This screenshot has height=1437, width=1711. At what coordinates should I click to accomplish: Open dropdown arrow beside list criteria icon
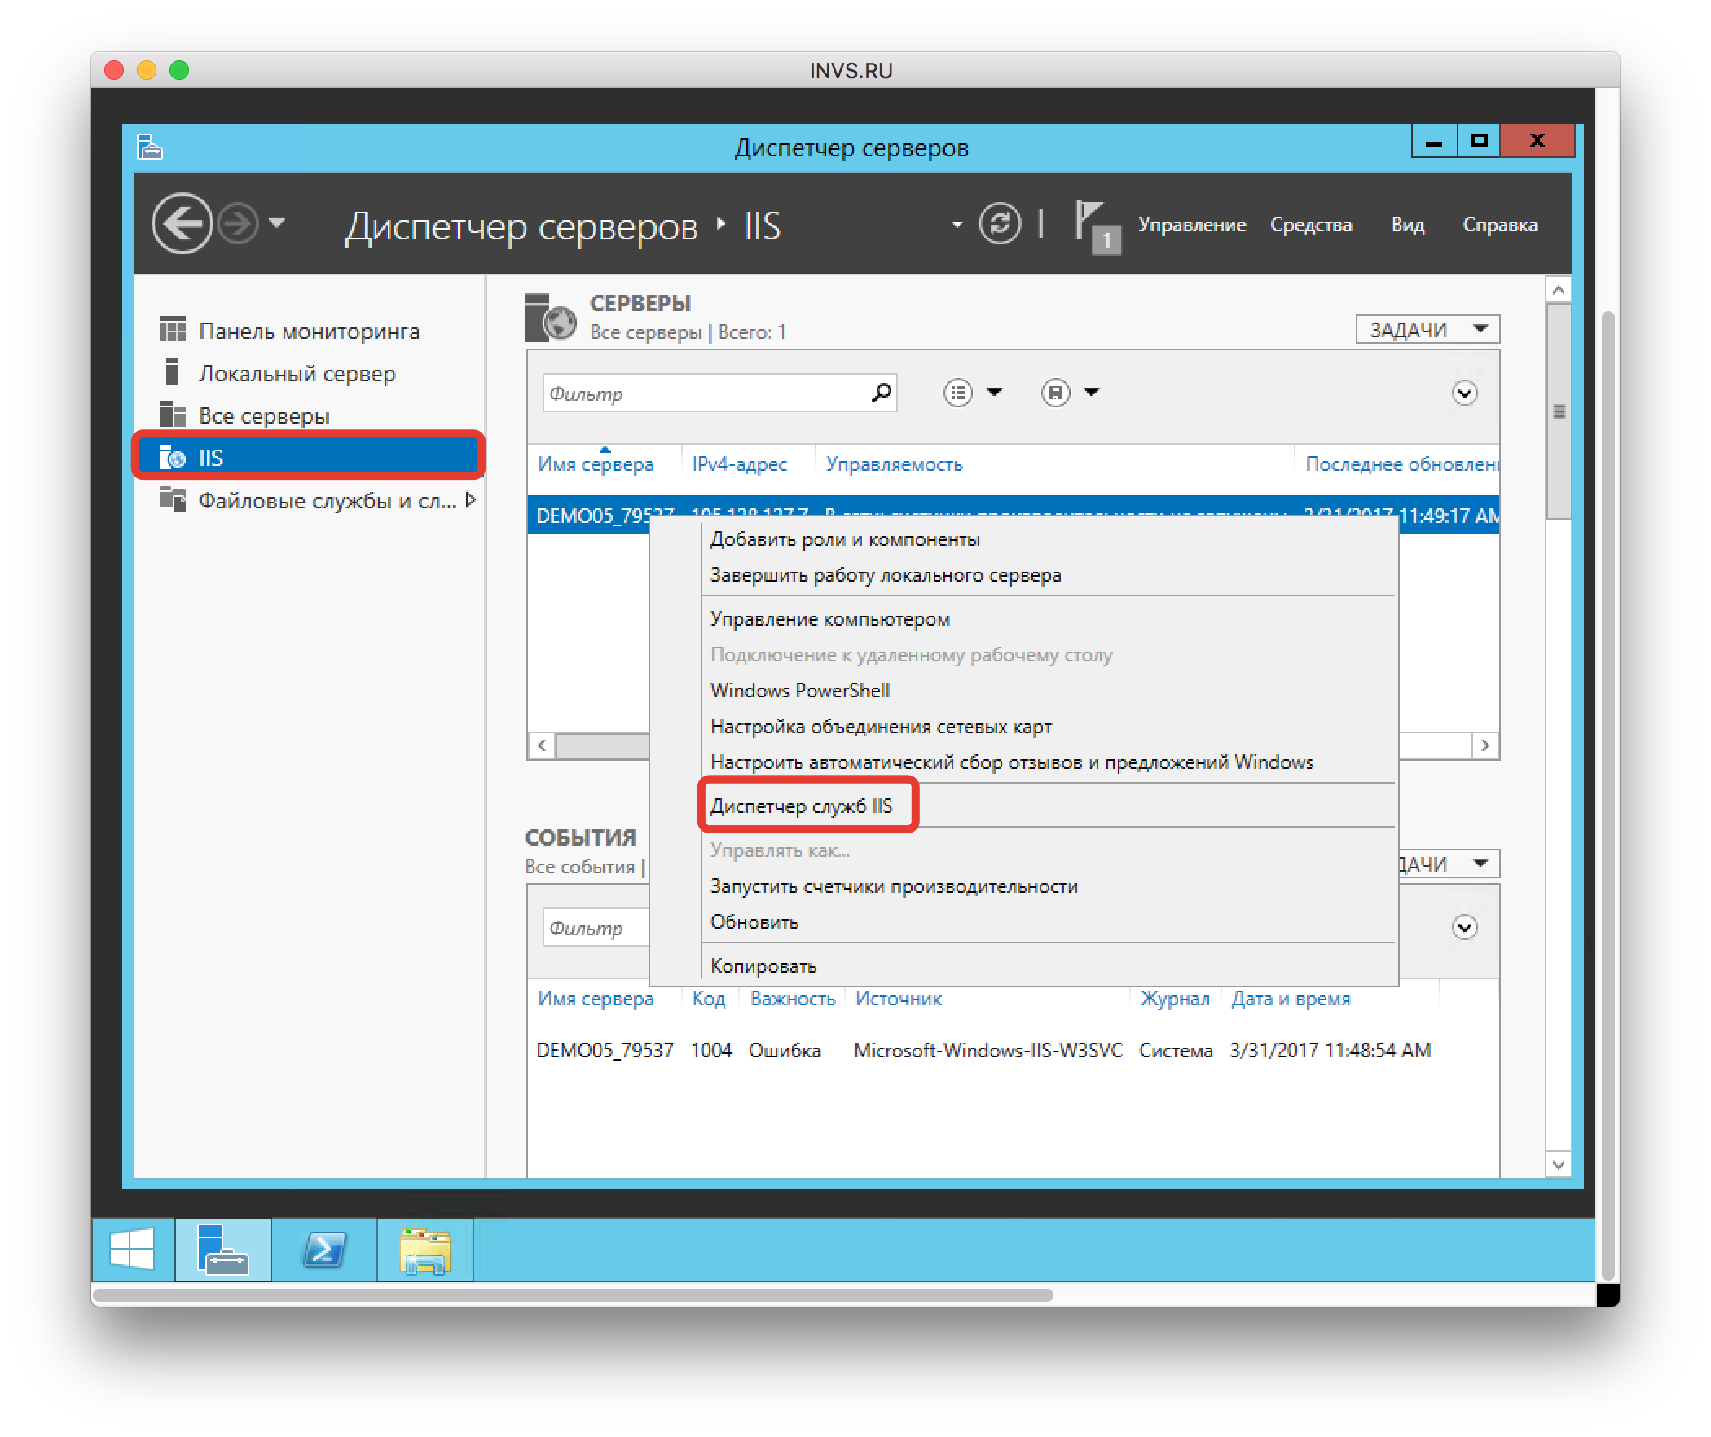pos(994,393)
